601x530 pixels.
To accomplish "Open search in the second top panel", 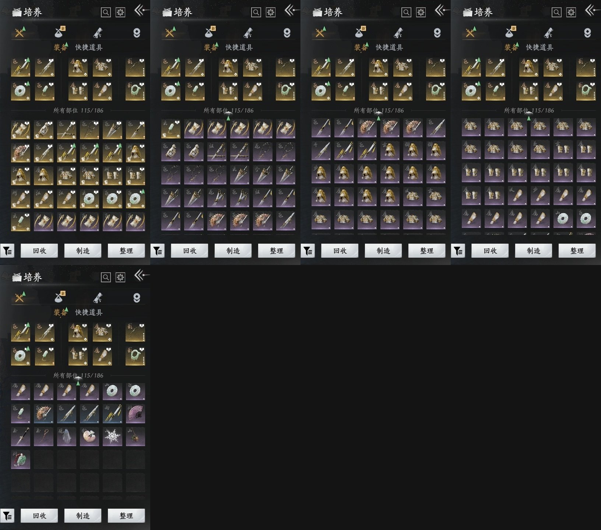I will (x=256, y=13).
